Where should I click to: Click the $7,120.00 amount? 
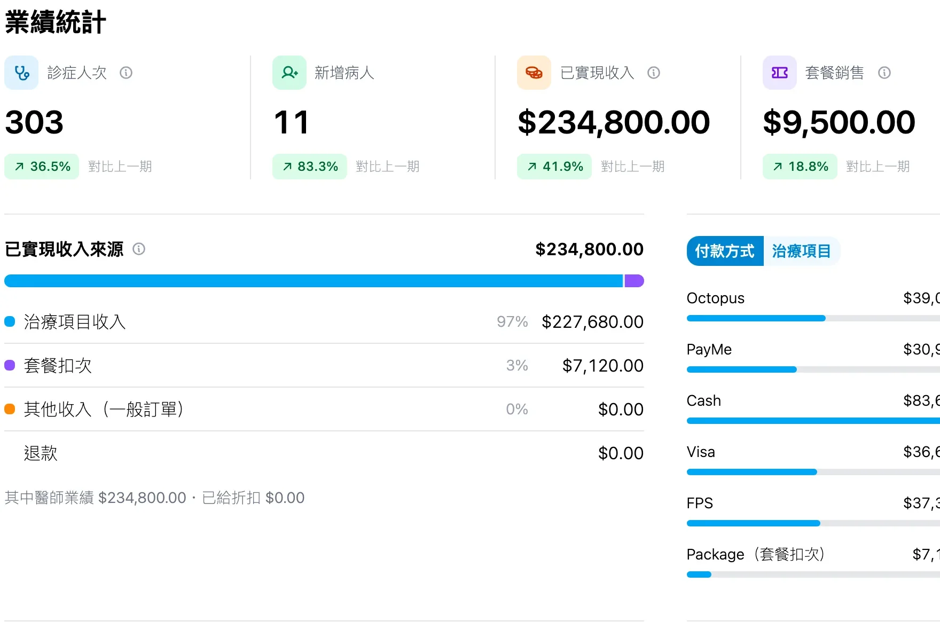point(603,365)
